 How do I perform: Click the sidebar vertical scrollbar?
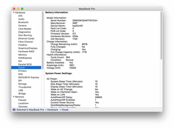[x=43, y=40]
